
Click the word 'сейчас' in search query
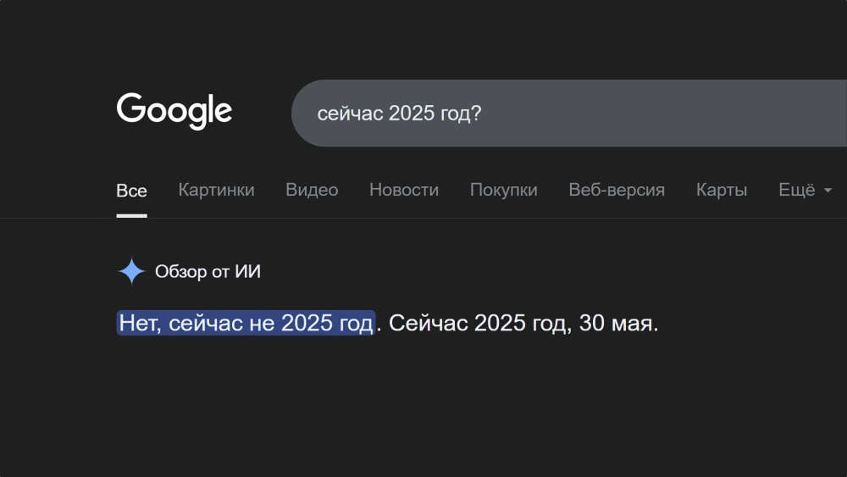coord(350,114)
